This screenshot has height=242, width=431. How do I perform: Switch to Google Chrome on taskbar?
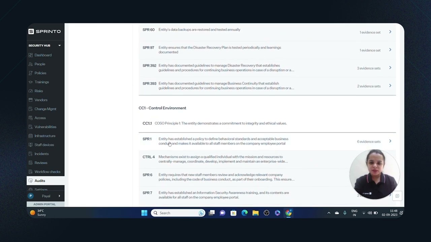click(x=288, y=213)
